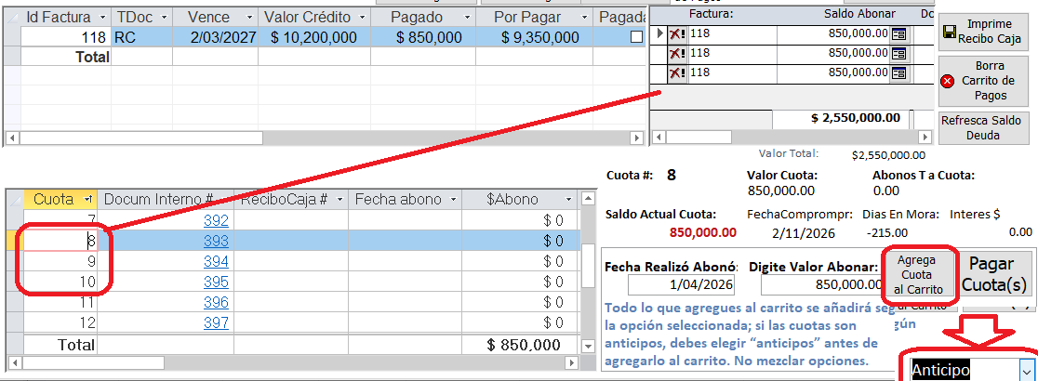Open internal document link 394

click(x=216, y=261)
